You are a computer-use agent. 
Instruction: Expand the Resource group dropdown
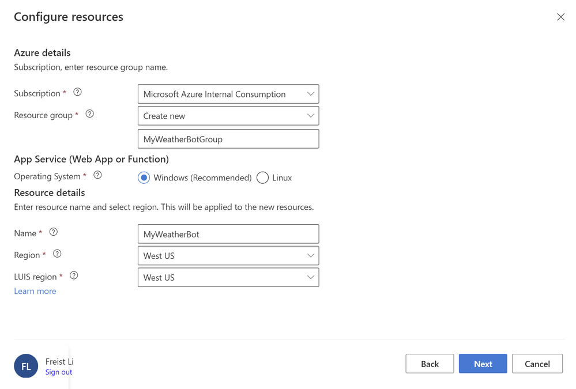pyautogui.click(x=228, y=116)
